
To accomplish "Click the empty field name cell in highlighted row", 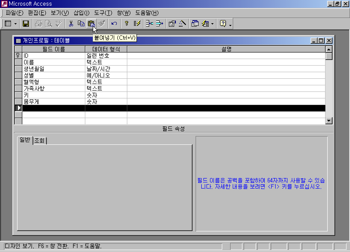I will click(53, 108).
